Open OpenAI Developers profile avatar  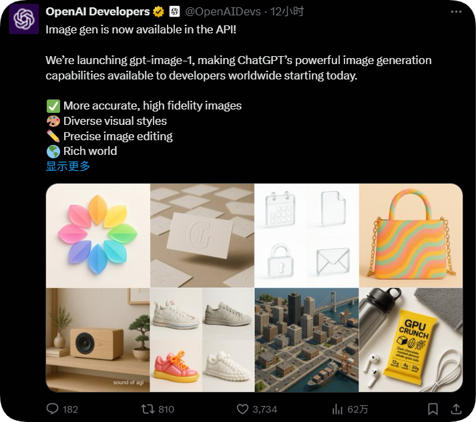click(x=24, y=19)
